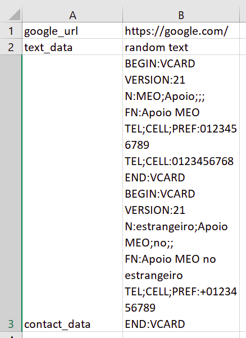
Task: Select the random text cell
Action: (181, 47)
